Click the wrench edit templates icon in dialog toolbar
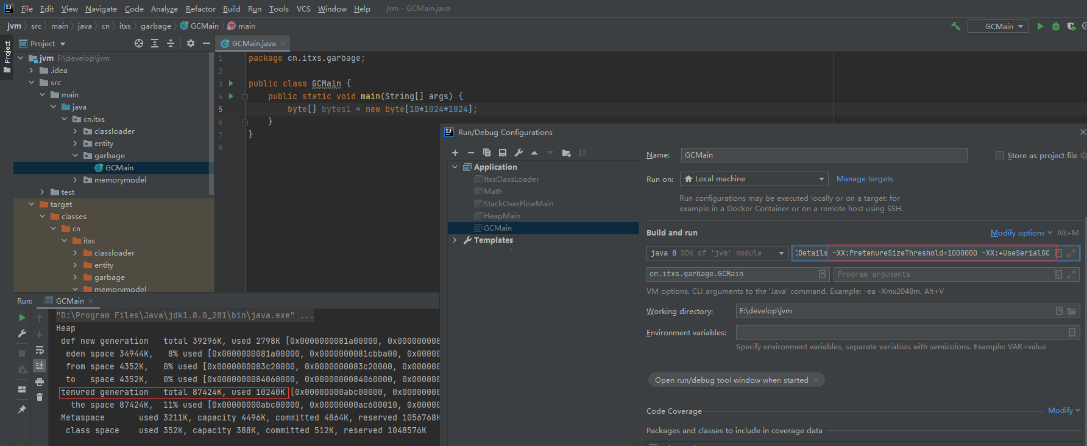The width and height of the screenshot is (1087, 446). click(x=519, y=153)
